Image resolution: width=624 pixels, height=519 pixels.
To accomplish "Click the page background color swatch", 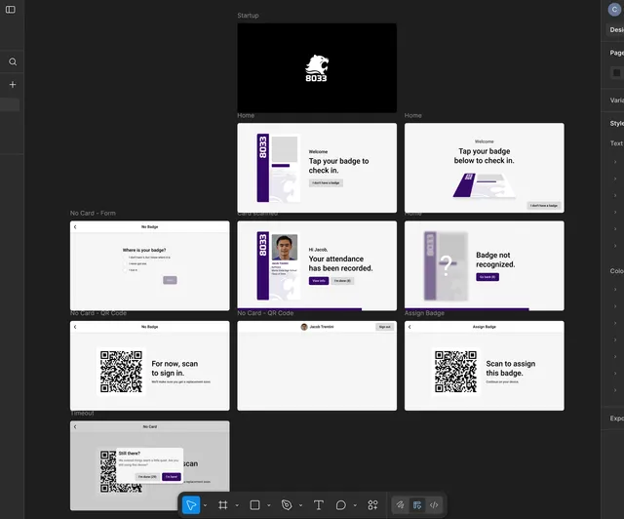I will 617,73.
